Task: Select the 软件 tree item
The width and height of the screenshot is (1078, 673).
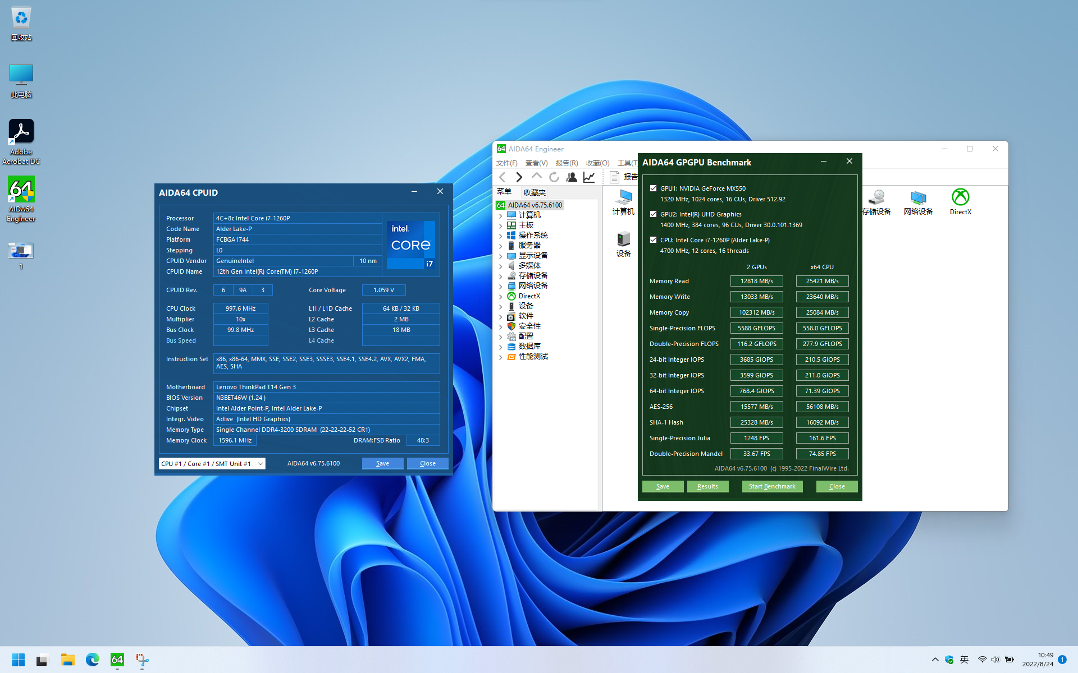Action: point(520,316)
